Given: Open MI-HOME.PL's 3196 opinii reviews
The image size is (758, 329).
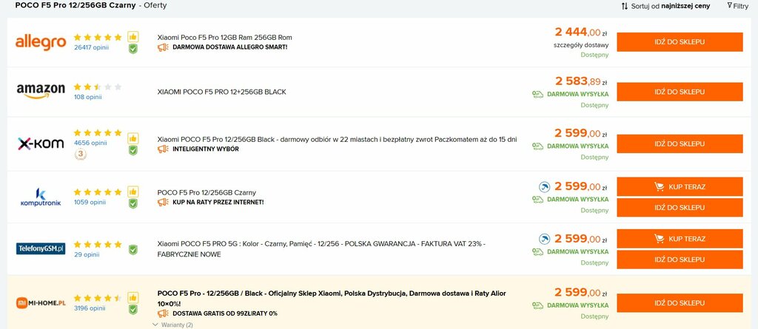Looking at the screenshot, I should (x=90, y=308).
